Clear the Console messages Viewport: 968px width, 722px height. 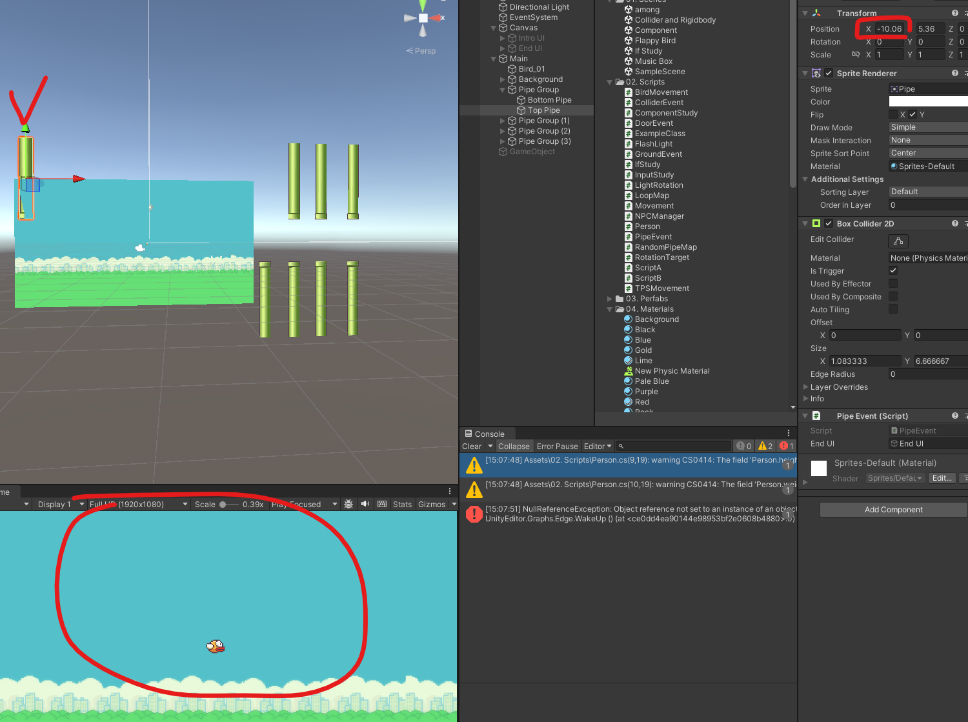(472, 446)
